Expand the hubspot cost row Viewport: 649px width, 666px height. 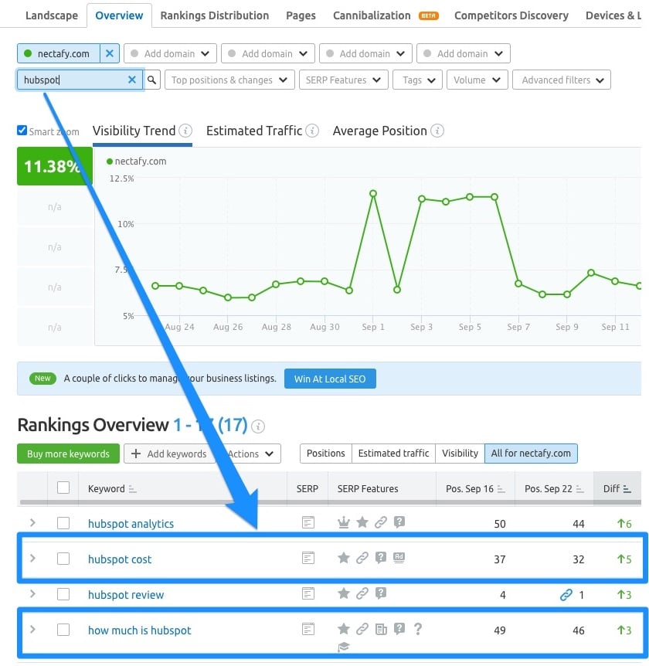pos(32,558)
